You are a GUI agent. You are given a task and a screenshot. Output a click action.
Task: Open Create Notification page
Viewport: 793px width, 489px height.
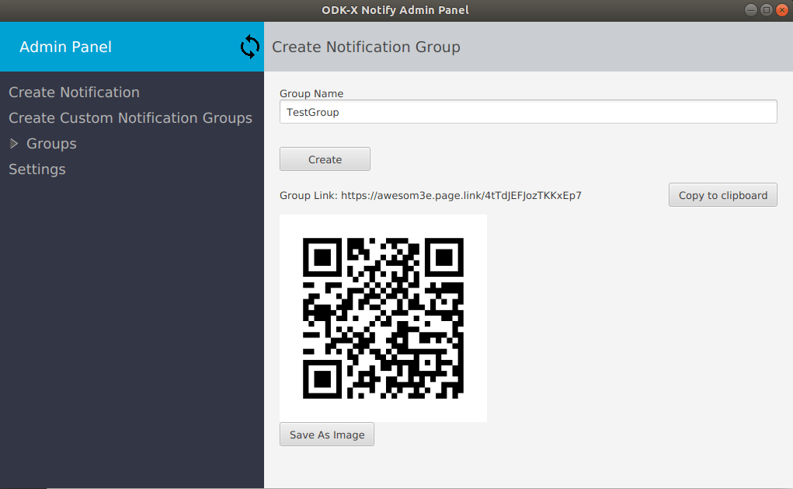[74, 93]
